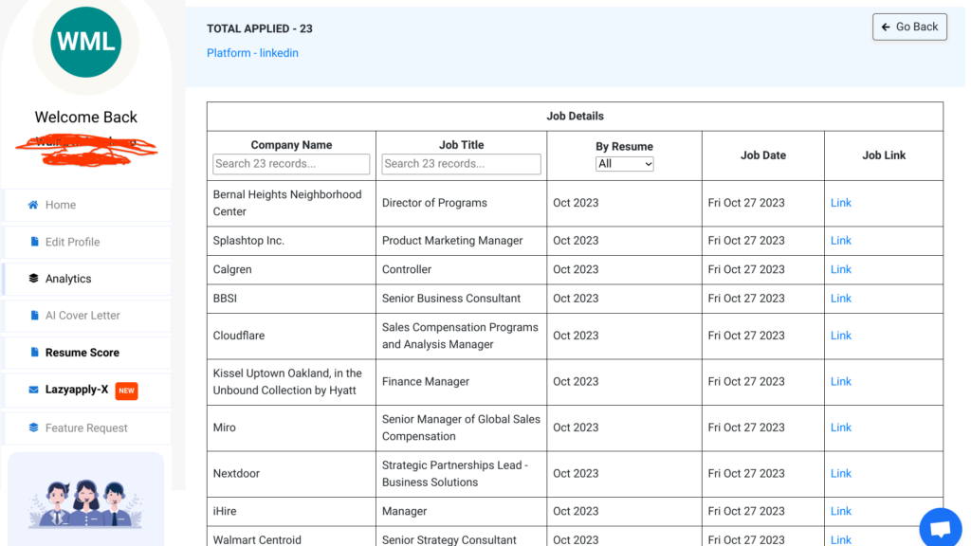The width and height of the screenshot is (971, 546).
Task: Open the job link for BBSI
Action: pos(841,299)
